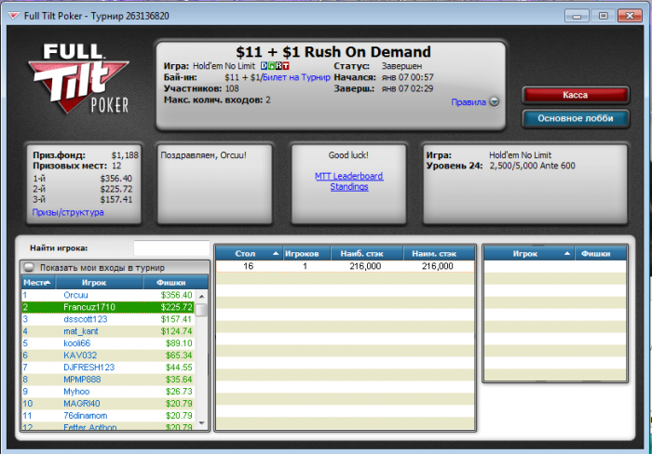The width and height of the screenshot is (652, 454).
Task: Go to Основное лобби
Action: [576, 118]
